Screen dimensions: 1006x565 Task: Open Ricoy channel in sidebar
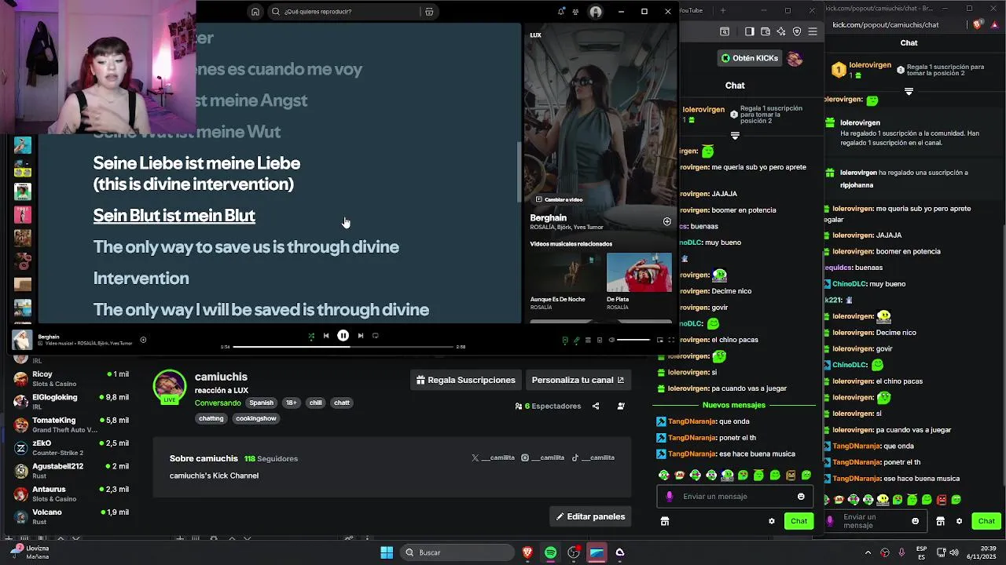click(x=71, y=379)
